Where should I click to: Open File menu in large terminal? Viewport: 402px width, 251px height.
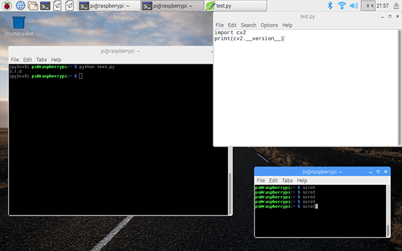pos(15,60)
